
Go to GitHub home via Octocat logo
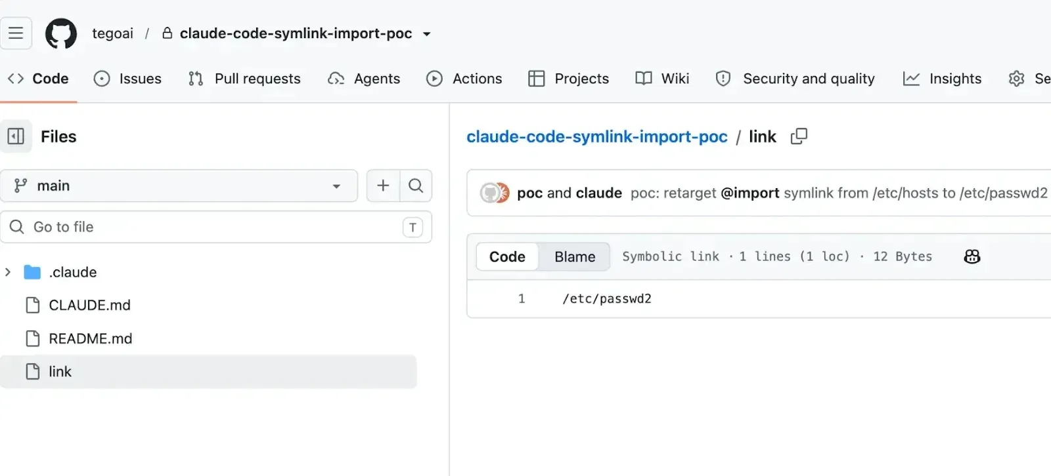[61, 33]
